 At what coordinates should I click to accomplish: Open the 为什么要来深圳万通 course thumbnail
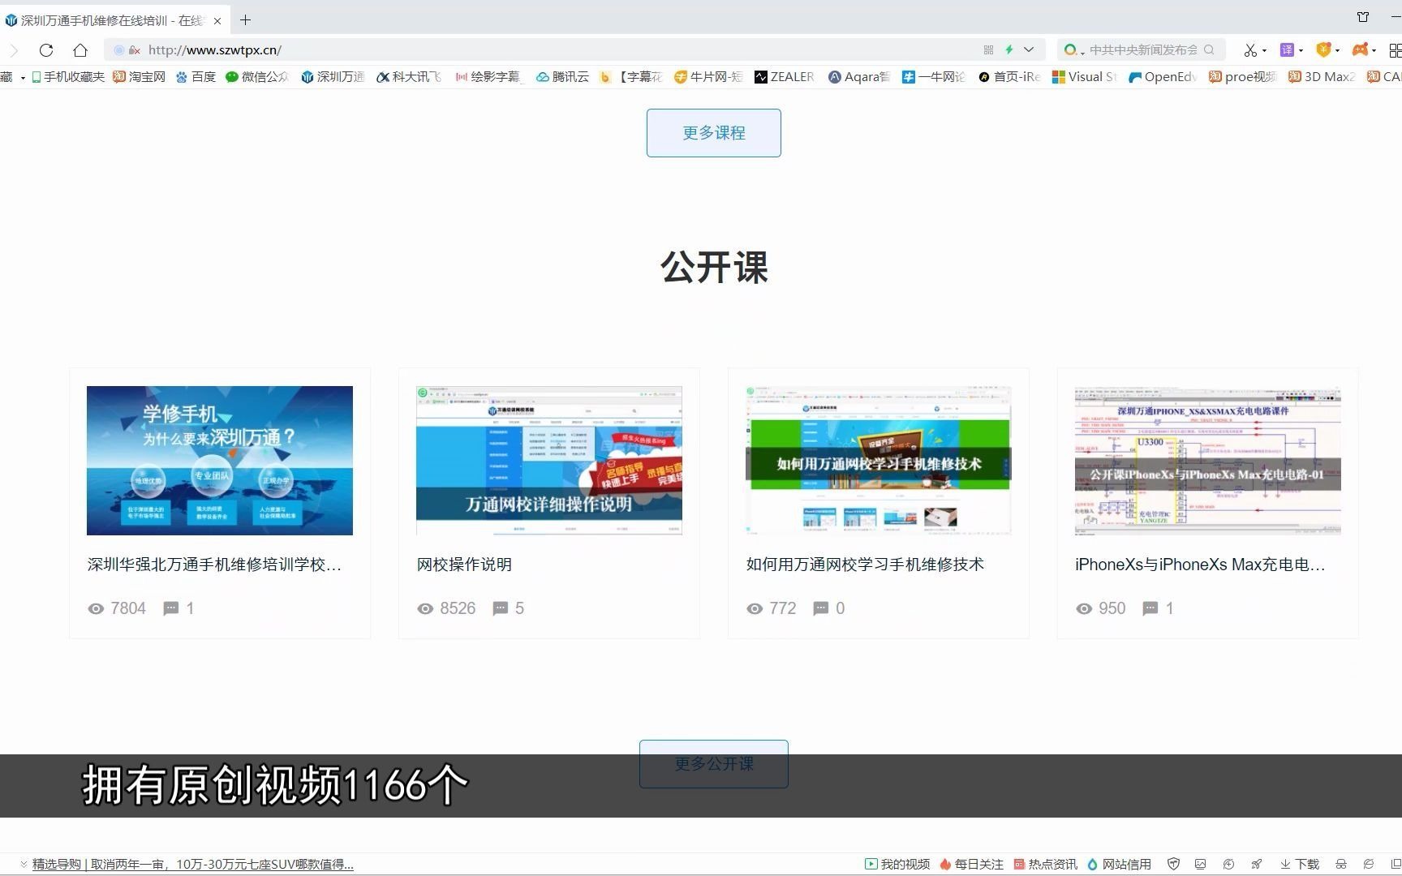(x=220, y=461)
